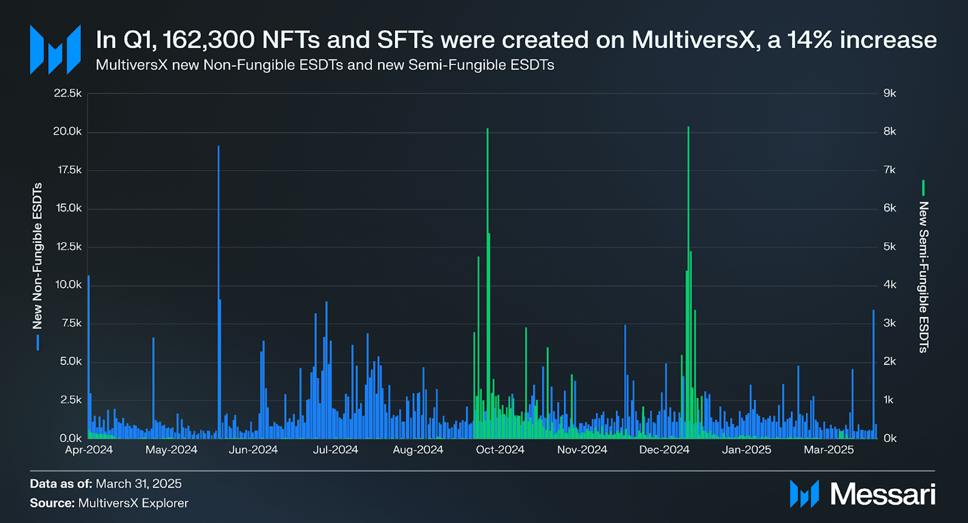Click the blue legend swatch for Non-Fungible ESDTs
Viewport: 968px width, 523px height.
(38, 343)
